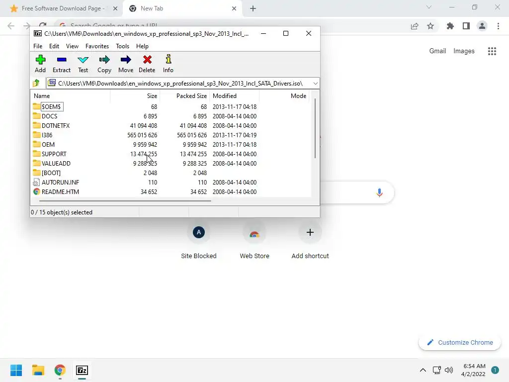
Task: Open File Explorer from taskbar
Action: pyautogui.click(x=38, y=370)
